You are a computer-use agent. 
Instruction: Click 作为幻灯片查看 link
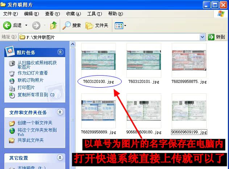pyautogui.click(x=33, y=73)
